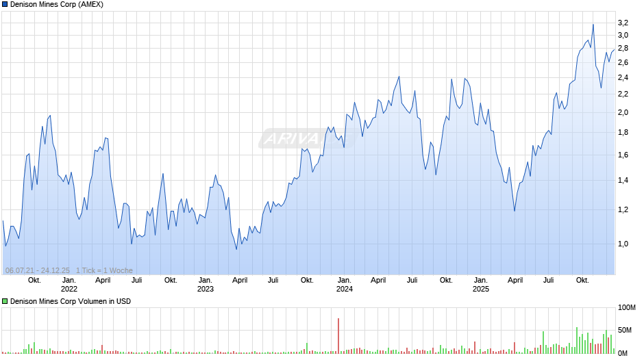Click the 'Okt.' label just before Jan. 2024

307,281
